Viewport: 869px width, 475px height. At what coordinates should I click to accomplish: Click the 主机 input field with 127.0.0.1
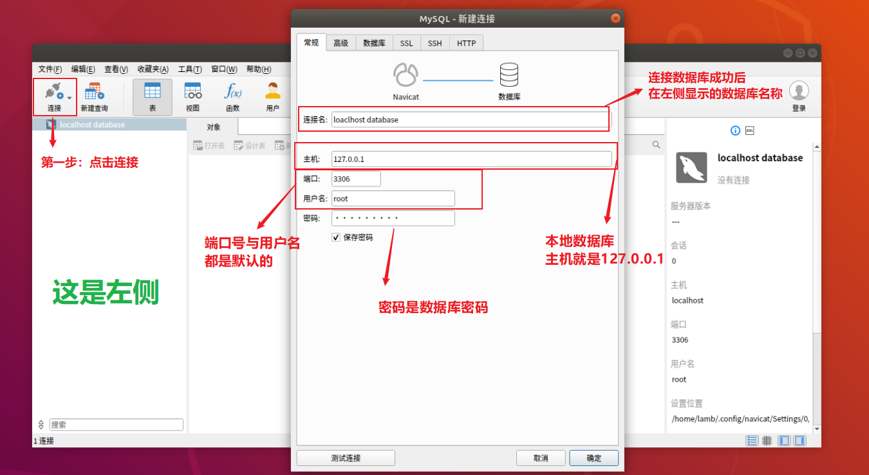471,159
